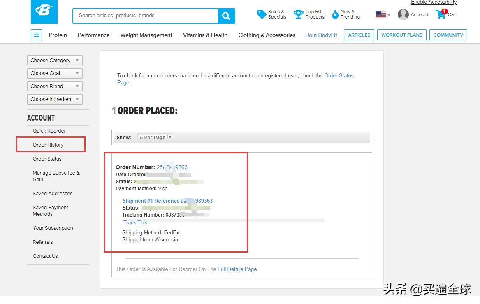
Task: Click the New & Trending flame icon
Action: point(335,14)
